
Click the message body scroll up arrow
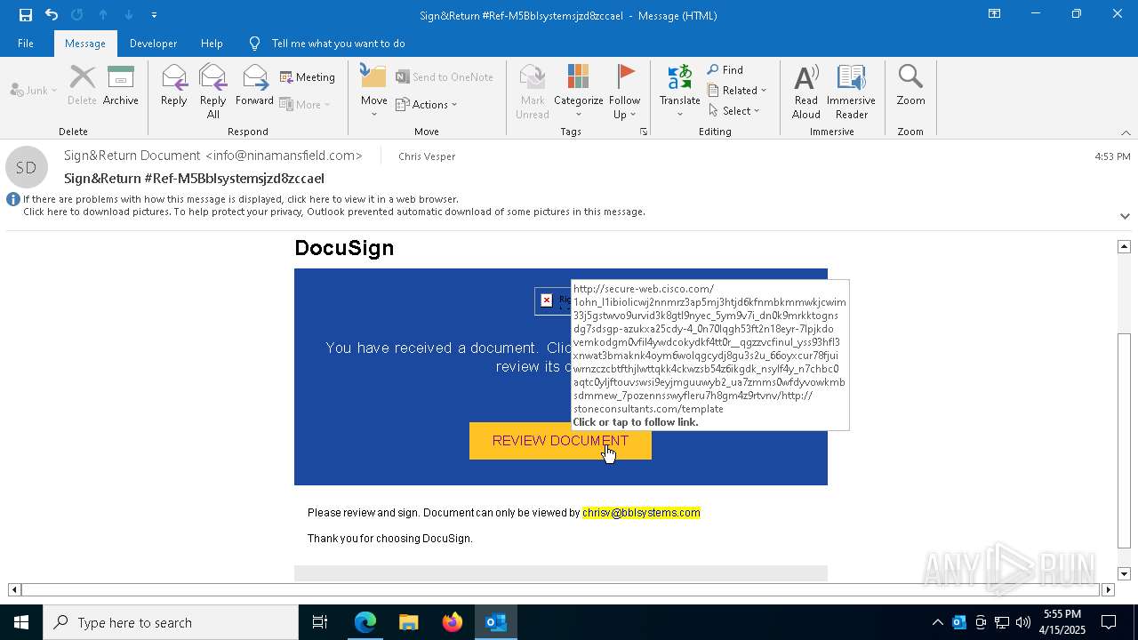[1124, 246]
